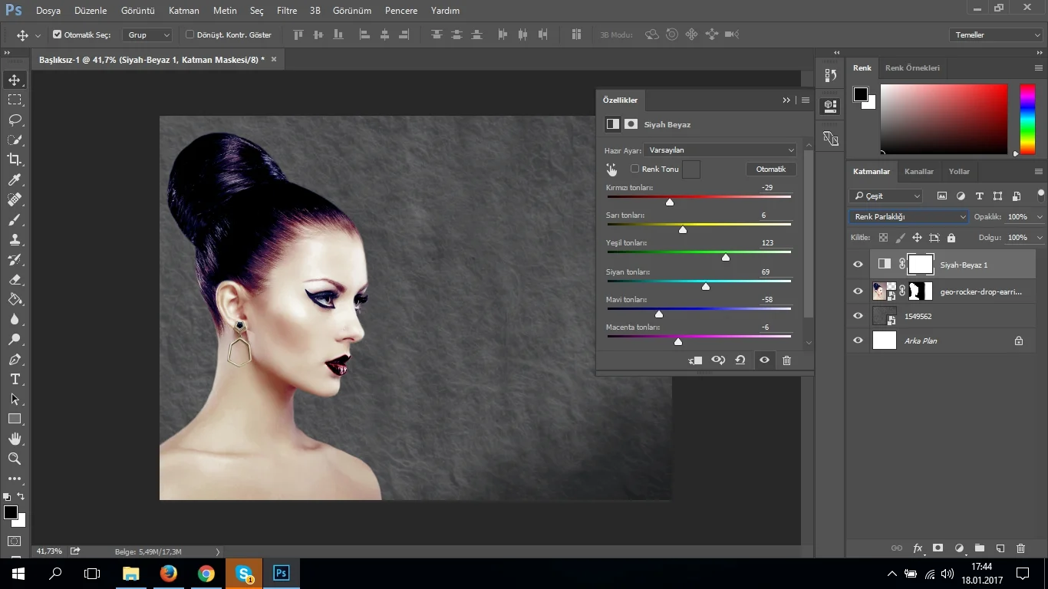Open Firefox from the taskbar
Viewport: 1048px width, 589px height.
(x=169, y=574)
